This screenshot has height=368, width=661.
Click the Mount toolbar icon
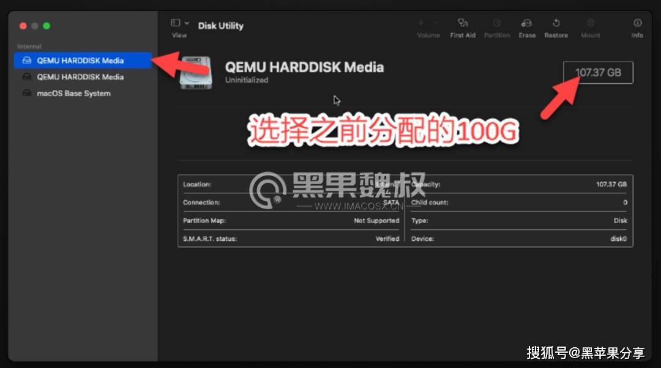(590, 28)
